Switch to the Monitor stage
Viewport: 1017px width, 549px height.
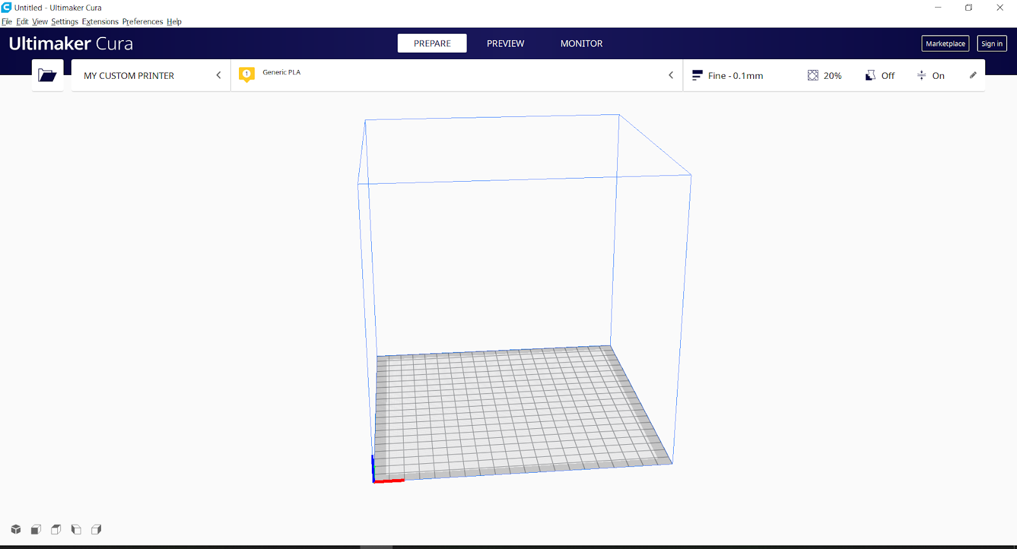(582, 43)
